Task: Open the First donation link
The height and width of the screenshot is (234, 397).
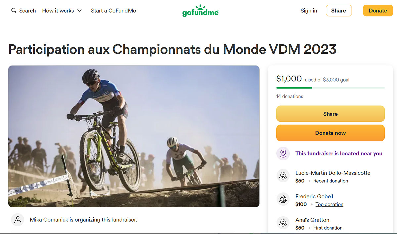Action: coord(328,228)
